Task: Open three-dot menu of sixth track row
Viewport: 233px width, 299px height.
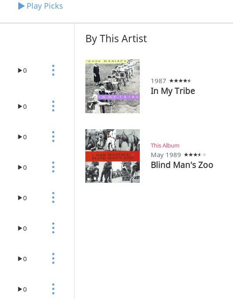Action: coord(53,228)
